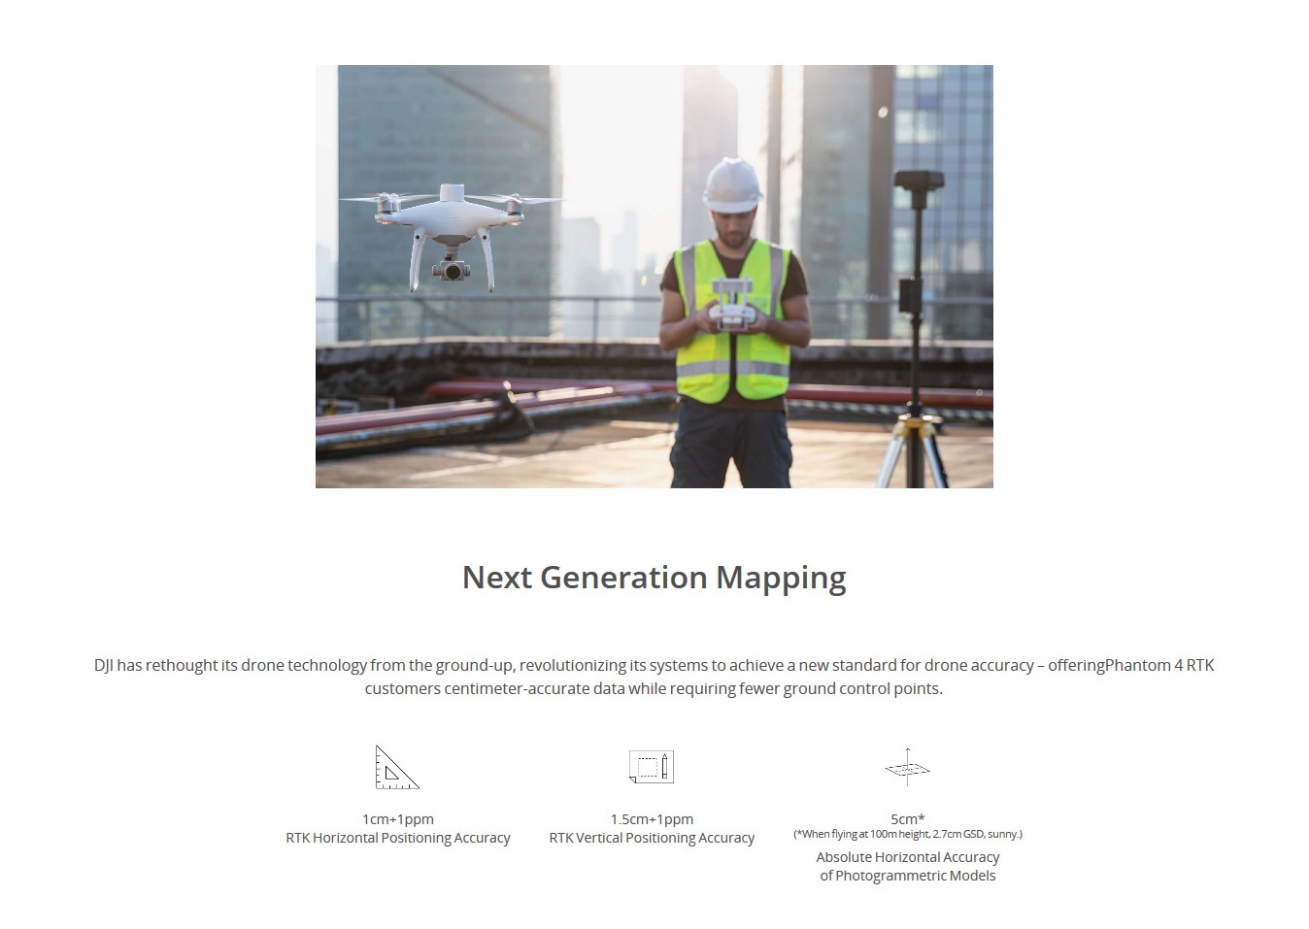Click the 1cm+1ppm value text

[x=397, y=819]
